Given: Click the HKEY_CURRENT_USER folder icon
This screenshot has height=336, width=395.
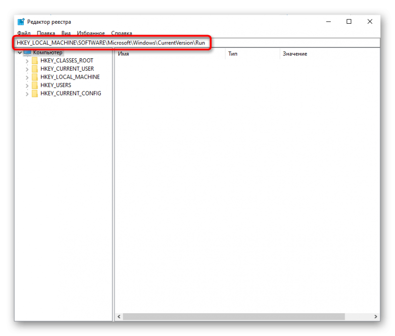Looking at the screenshot, I should 35,69.
